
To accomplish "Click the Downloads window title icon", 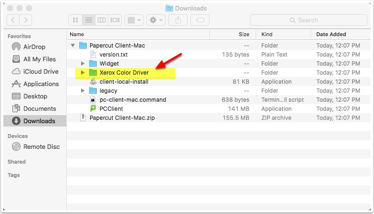I will pos(169,9).
